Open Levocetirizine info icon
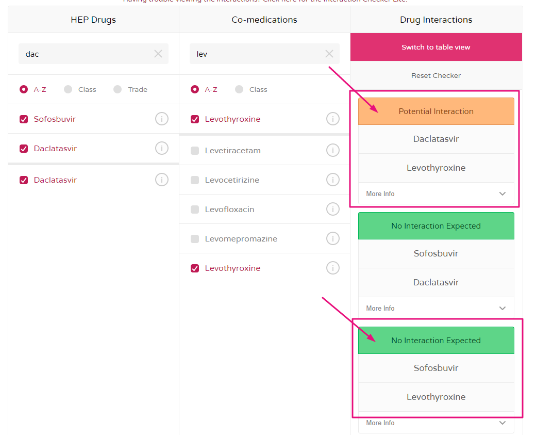Screen dimensions: 536x435 [x=333, y=180]
